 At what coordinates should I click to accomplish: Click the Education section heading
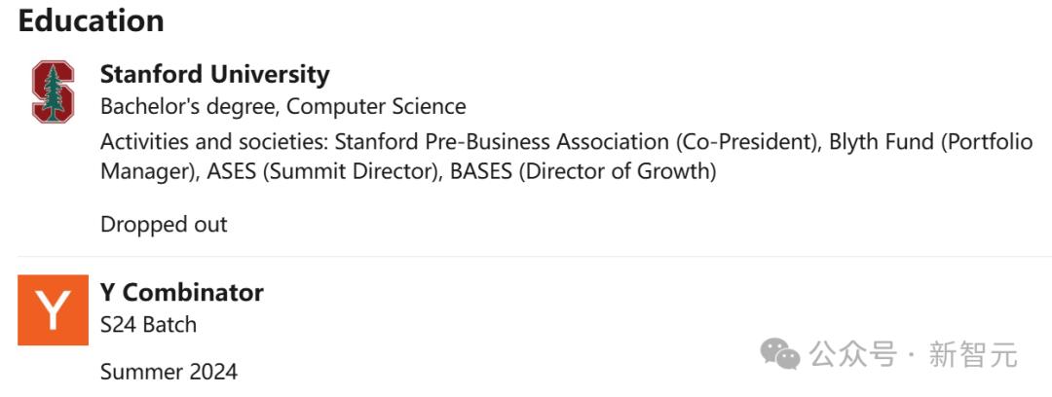coord(91,20)
